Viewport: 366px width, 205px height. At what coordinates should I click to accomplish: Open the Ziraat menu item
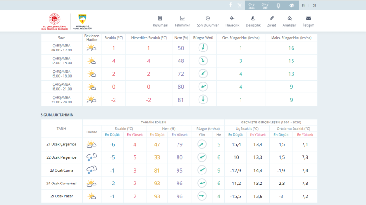click(x=272, y=21)
